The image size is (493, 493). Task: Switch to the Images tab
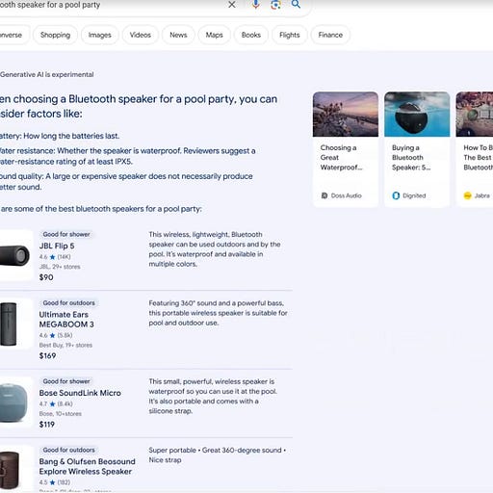(100, 35)
